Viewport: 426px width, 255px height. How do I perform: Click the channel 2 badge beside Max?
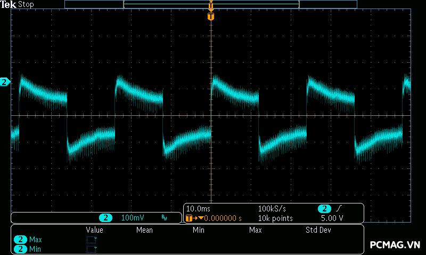click(x=21, y=240)
